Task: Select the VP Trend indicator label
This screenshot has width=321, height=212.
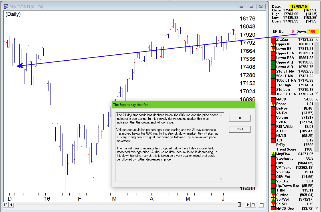Action: (284, 168)
